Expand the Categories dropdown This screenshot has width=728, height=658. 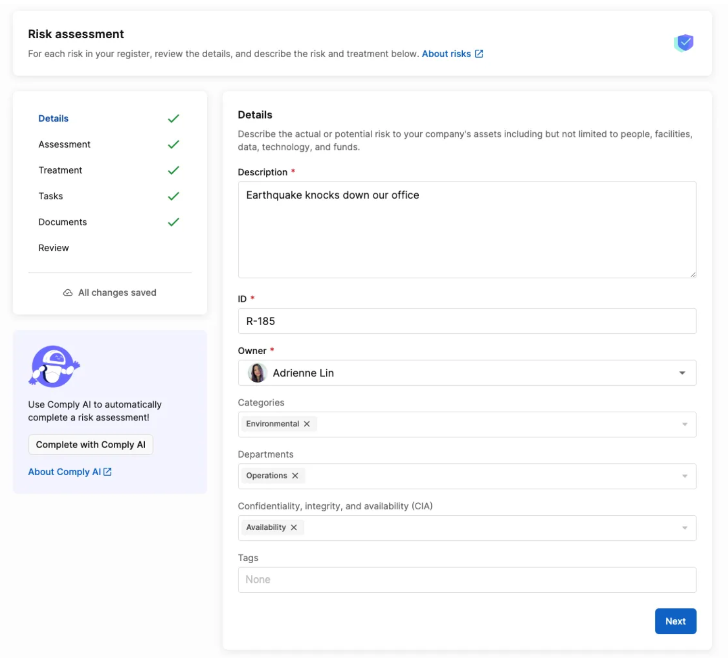[x=684, y=424]
